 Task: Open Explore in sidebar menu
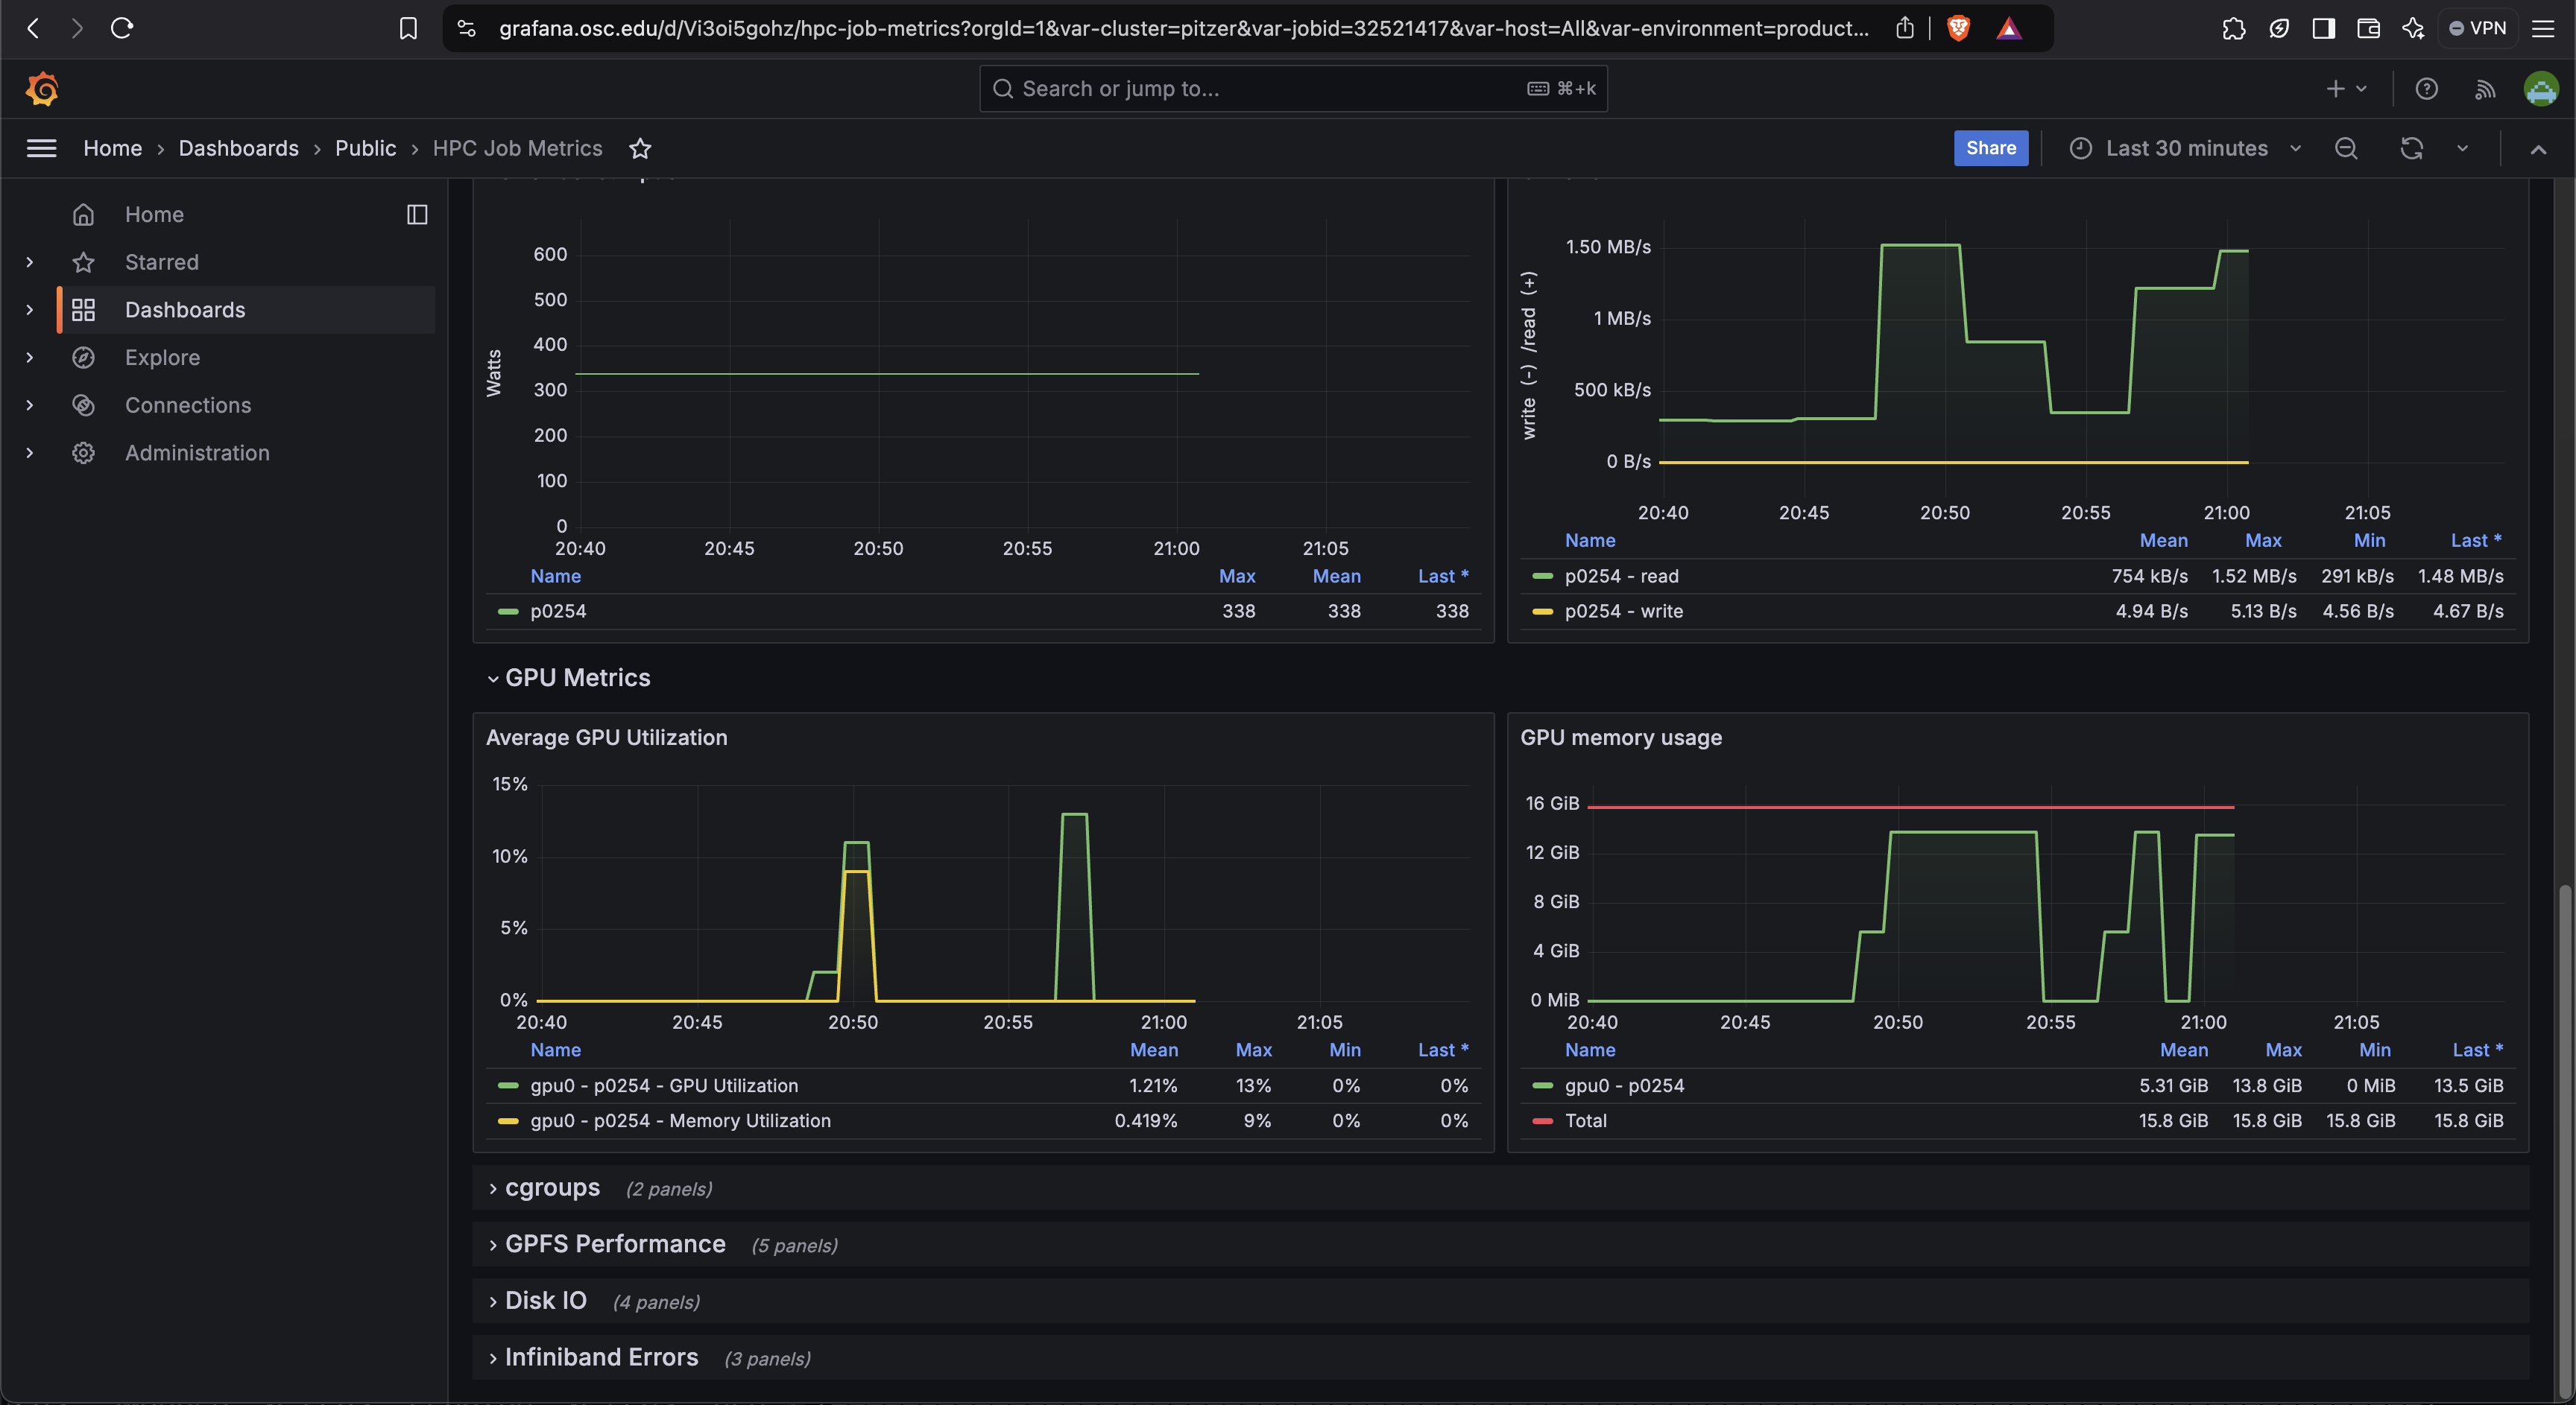pyautogui.click(x=162, y=357)
